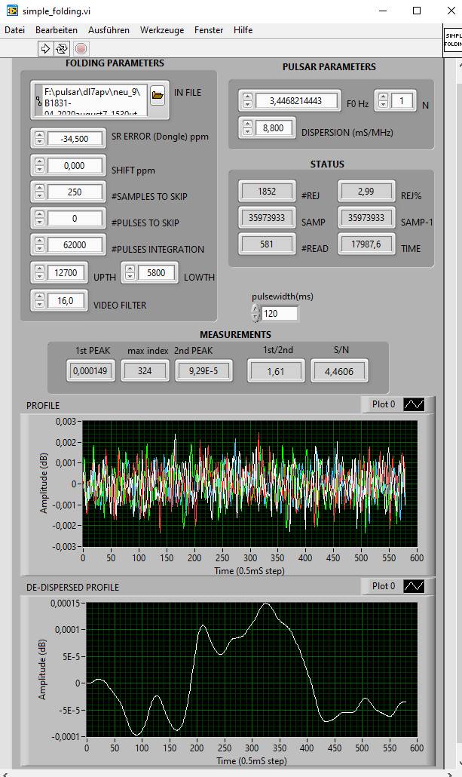Click the S/N value 4,4606
Screen dimensions: 462x777
click(339, 371)
